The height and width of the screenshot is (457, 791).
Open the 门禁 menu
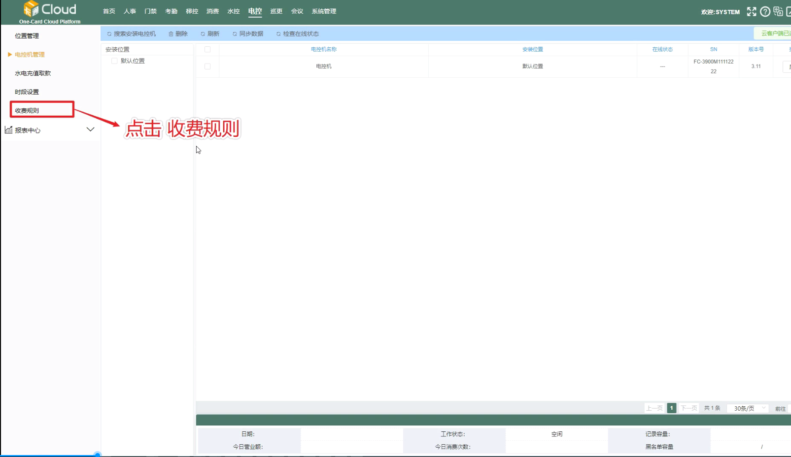pos(150,11)
